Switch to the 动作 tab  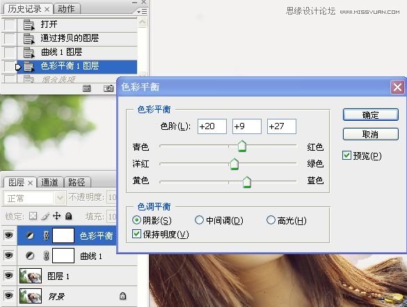pos(67,9)
